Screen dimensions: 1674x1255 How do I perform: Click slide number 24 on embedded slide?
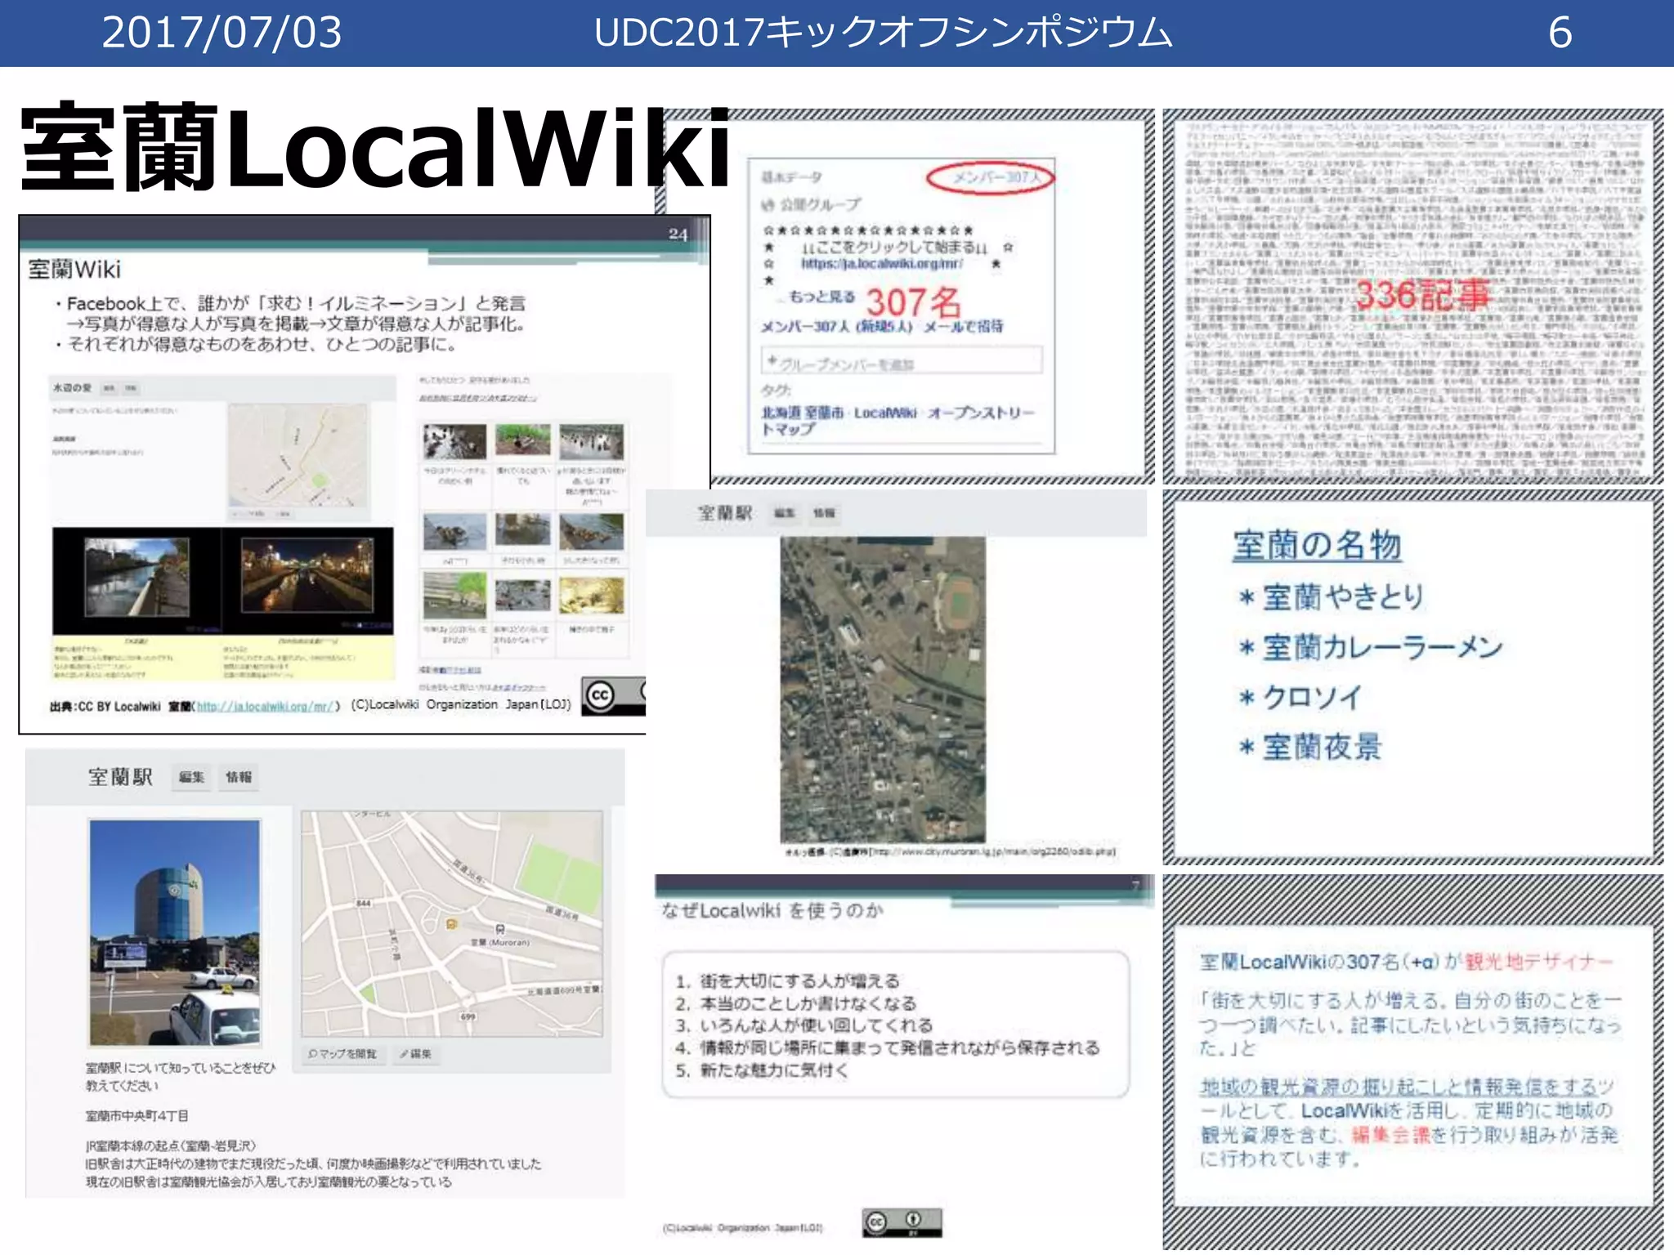coord(678,234)
